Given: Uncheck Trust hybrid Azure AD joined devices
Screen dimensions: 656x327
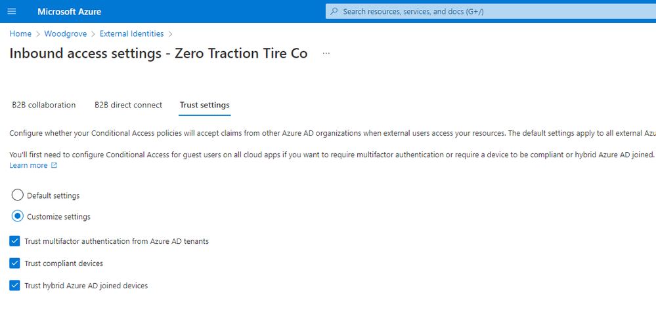Looking at the screenshot, I should pos(14,285).
